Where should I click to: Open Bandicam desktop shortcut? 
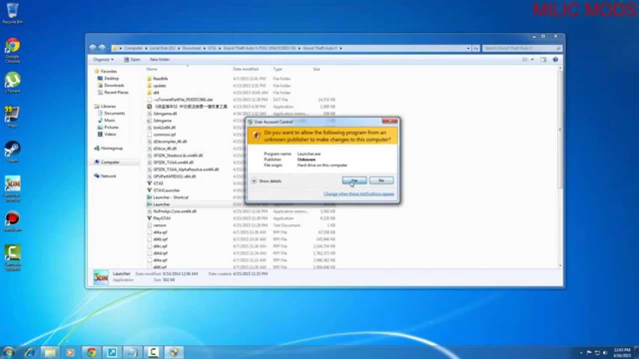click(12, 221)
